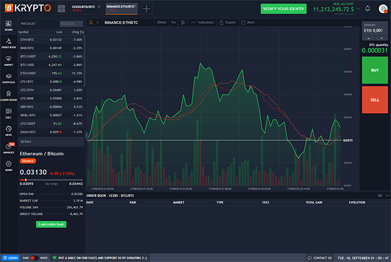
Task: Click the Krypto logo
Action: tap(28, 8)
